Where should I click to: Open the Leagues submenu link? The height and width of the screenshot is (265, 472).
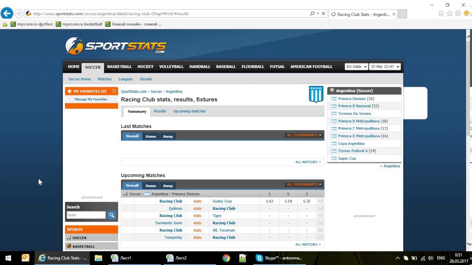(125, 79)
